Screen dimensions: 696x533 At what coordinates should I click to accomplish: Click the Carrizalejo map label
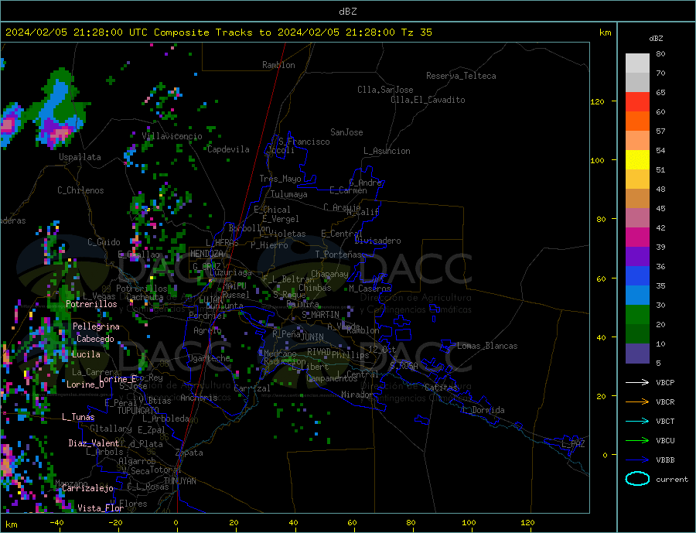(87, 488)
